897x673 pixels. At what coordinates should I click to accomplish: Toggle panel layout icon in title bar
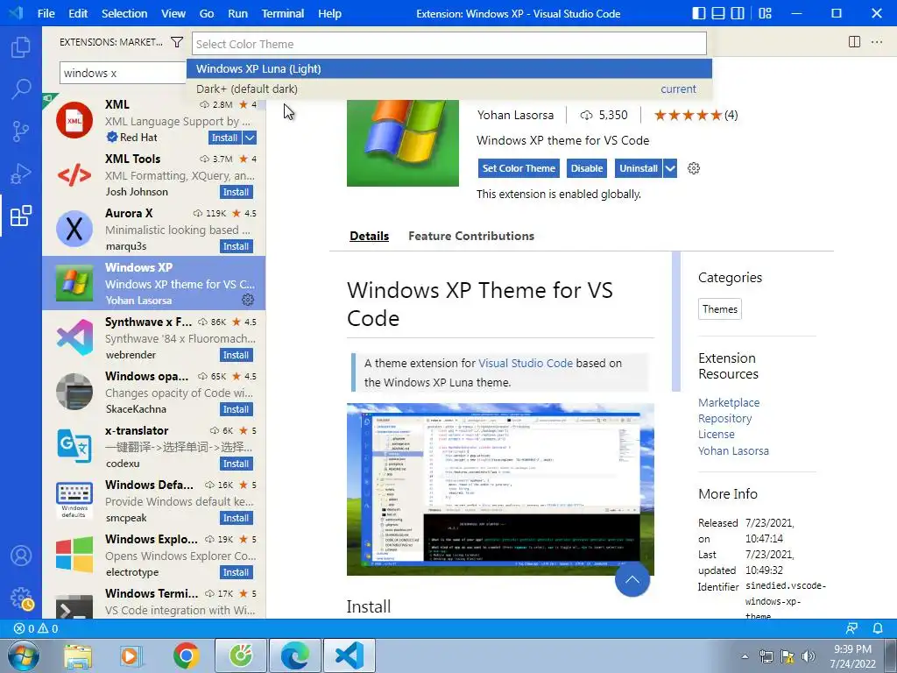(718, 13)
